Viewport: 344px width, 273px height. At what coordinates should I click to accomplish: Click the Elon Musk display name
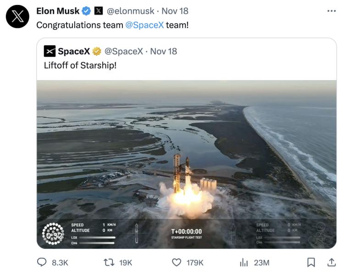click(58, 11)
